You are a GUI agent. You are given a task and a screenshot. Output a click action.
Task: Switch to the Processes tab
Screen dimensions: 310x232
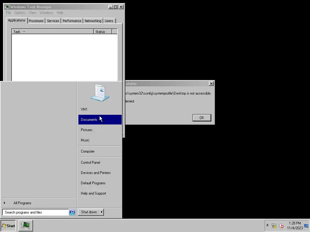point(36,21)
